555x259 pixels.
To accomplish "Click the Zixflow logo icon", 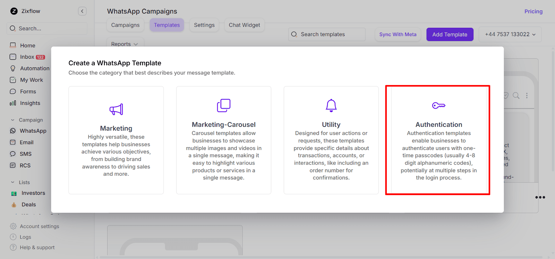I will 14,11.
